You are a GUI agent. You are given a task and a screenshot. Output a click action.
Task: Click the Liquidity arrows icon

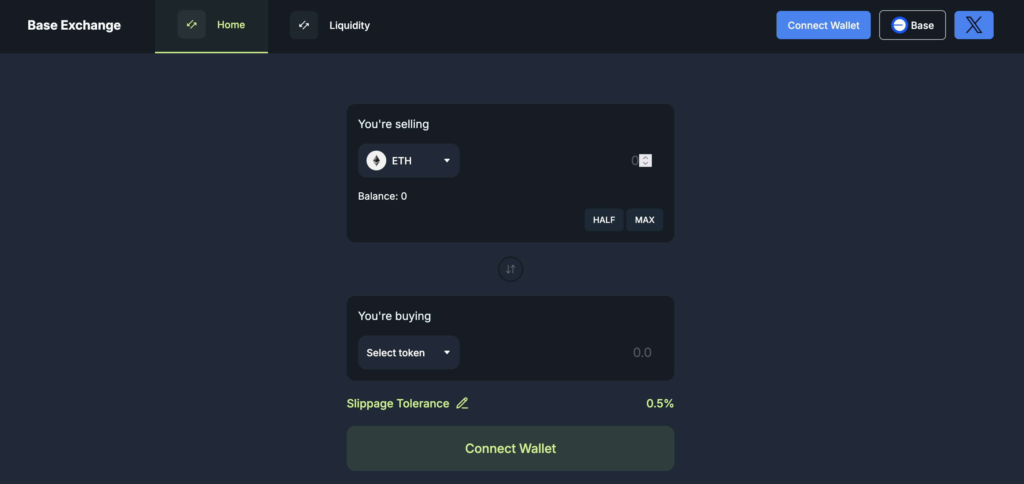[x=304, y=25]
